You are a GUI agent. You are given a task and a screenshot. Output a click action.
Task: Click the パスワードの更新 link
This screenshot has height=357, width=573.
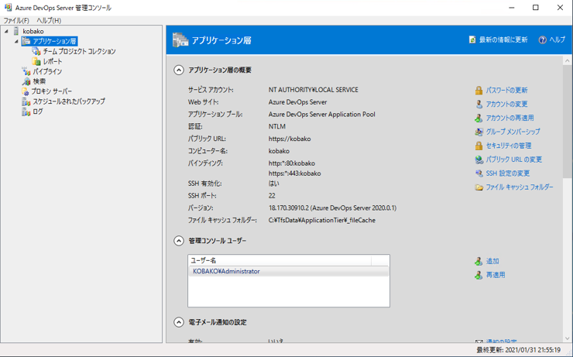tap(506, 91)
